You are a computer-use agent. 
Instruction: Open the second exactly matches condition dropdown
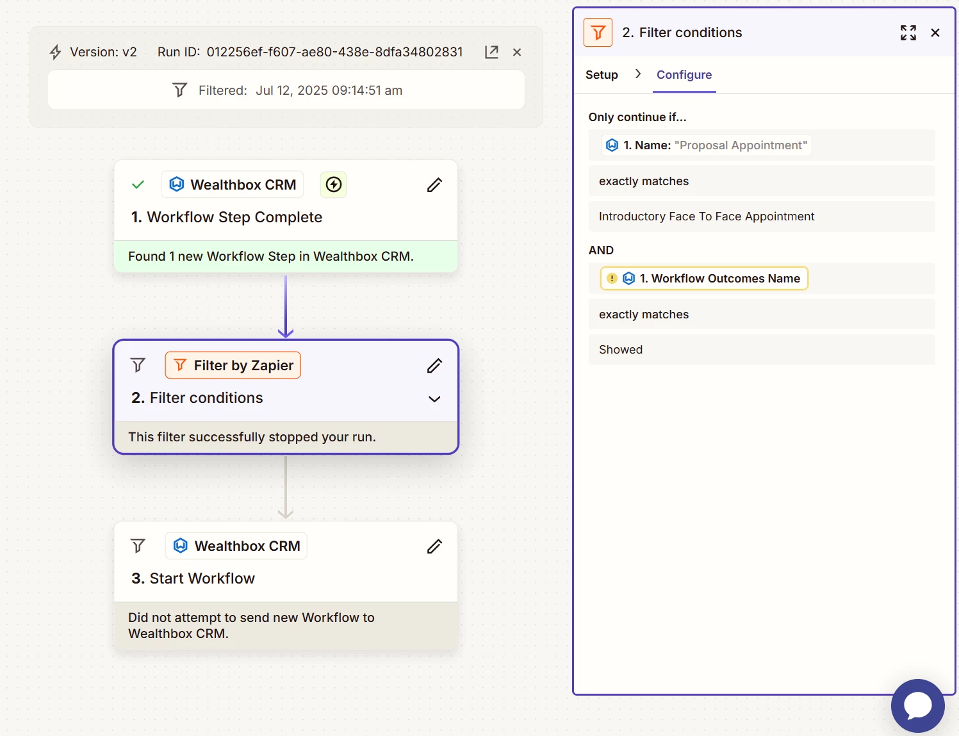[x=762, y=315]
